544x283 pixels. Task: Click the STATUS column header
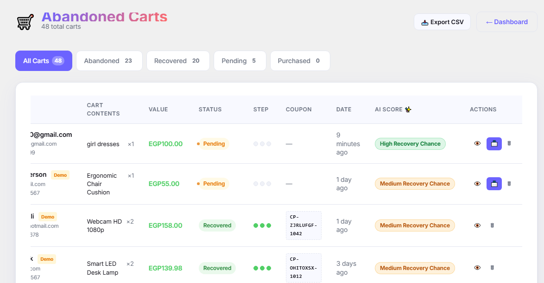click(210, 109)
